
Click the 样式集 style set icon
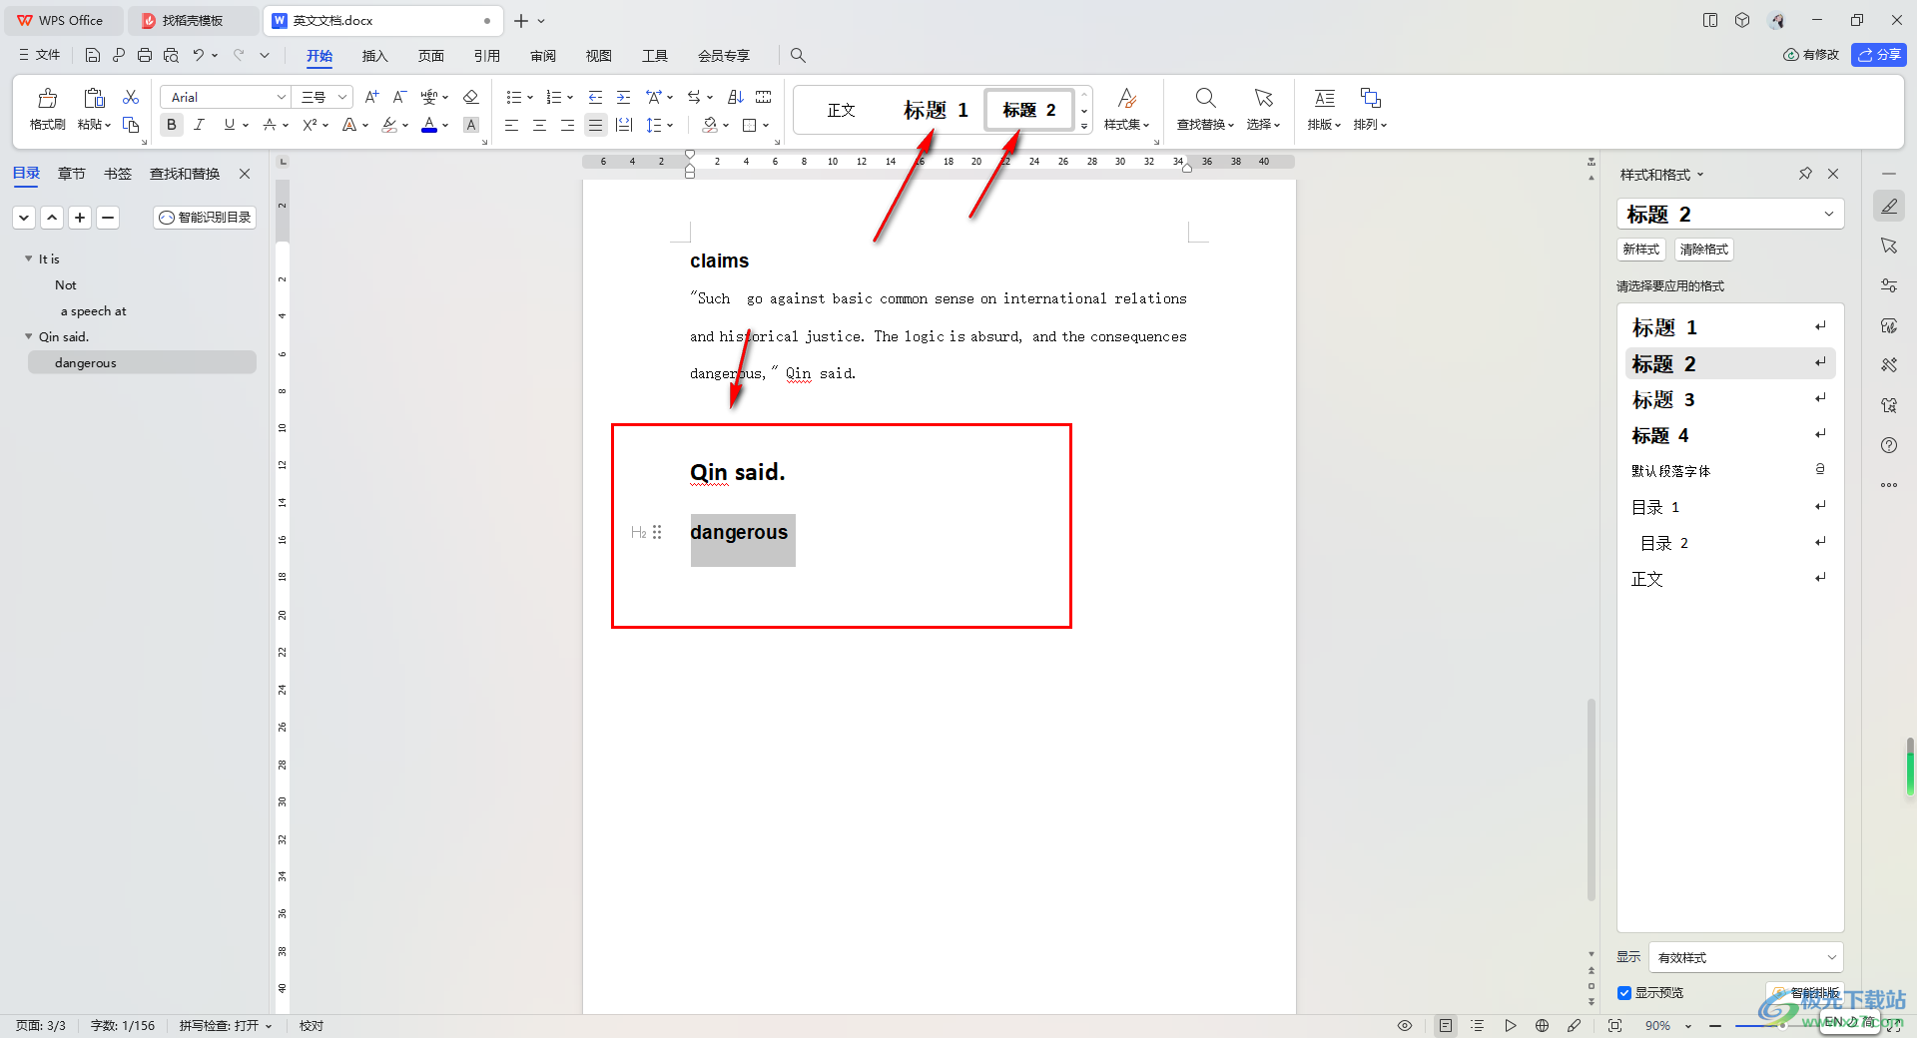coord(1126,98)
